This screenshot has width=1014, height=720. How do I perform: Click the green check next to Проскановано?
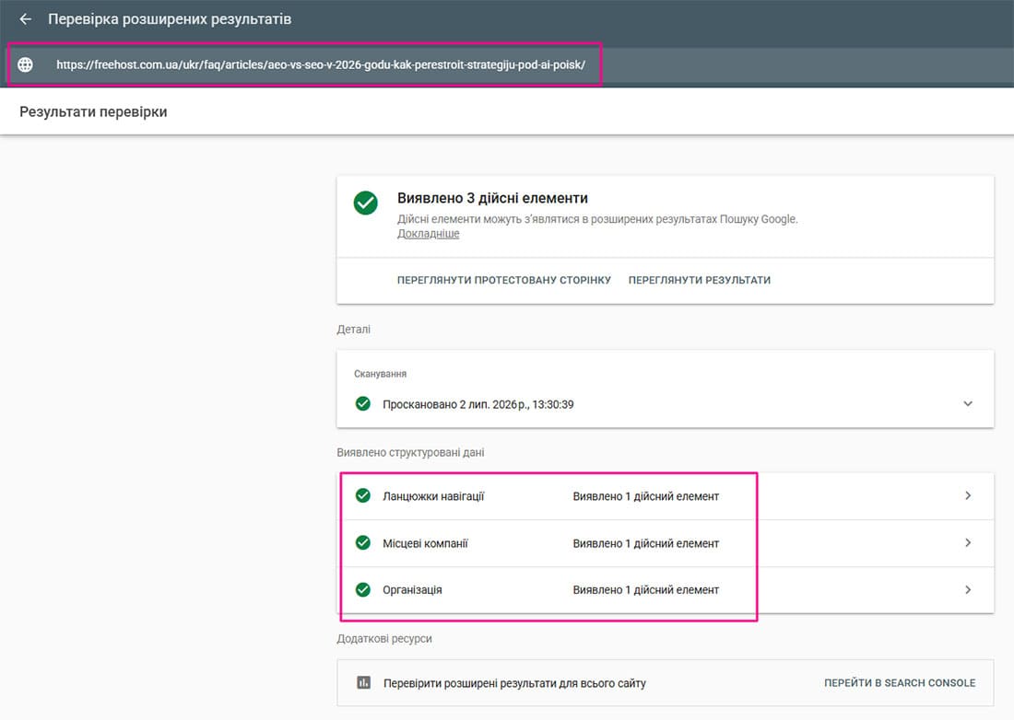tap(363, 404)
